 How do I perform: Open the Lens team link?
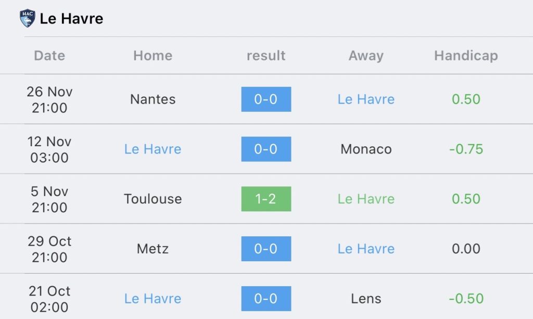click(366, 299)
